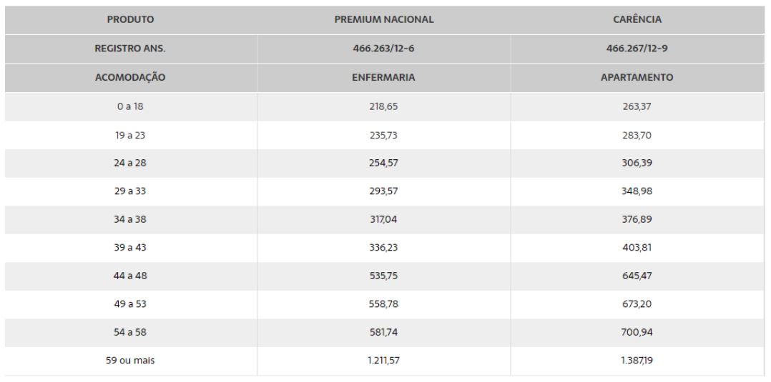Click the APARTAMENTO accommodation cell

(x=638, y=78)
